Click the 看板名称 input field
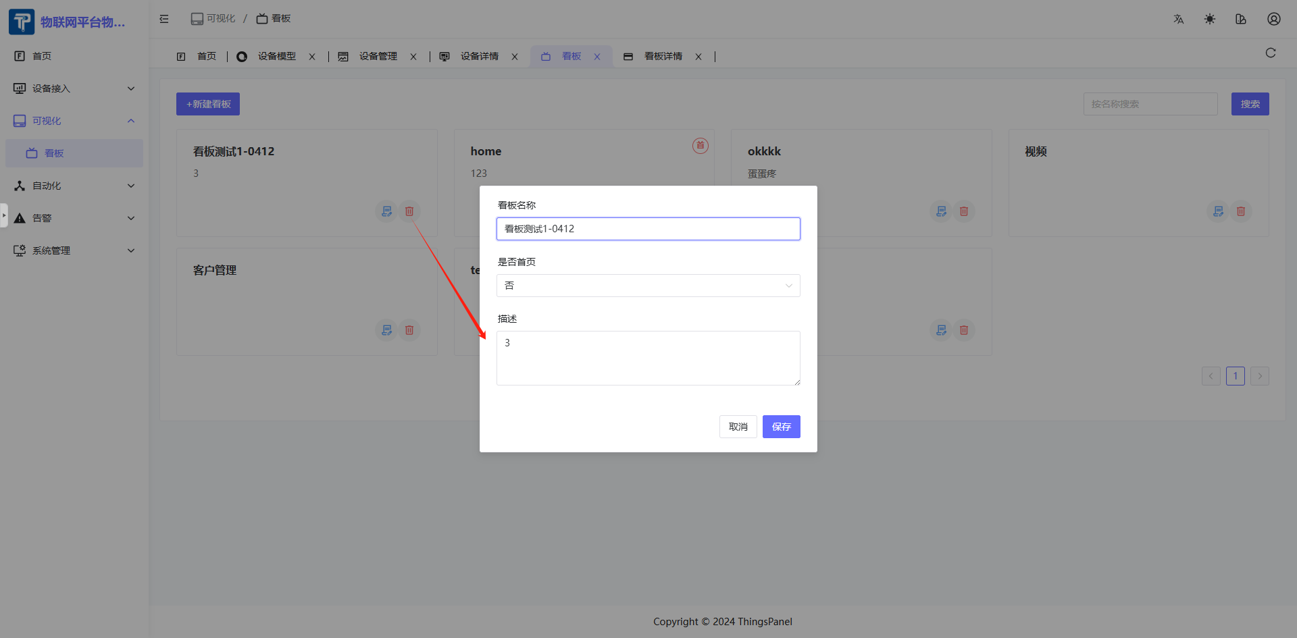Screen dimensions: 1297x638 tap(648, 229)
